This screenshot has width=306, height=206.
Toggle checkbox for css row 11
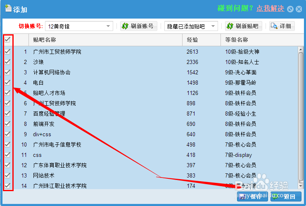tap(7, 155)
